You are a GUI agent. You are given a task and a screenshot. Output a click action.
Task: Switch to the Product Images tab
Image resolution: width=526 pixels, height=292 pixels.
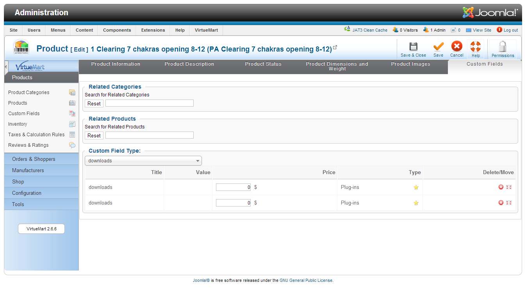[x=410, y=64]
